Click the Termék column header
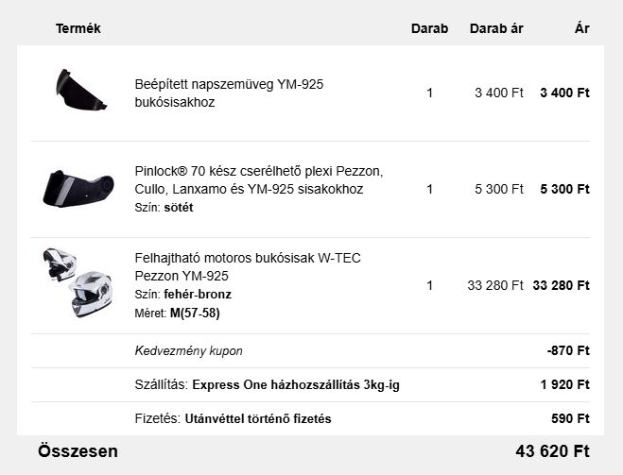 pyautogui.click(x=78, y=28)
